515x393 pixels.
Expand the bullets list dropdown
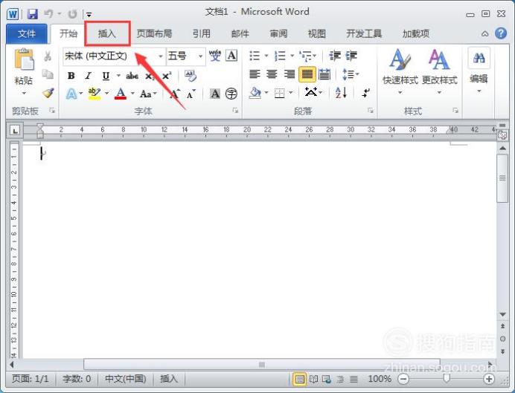pos(266,56)
